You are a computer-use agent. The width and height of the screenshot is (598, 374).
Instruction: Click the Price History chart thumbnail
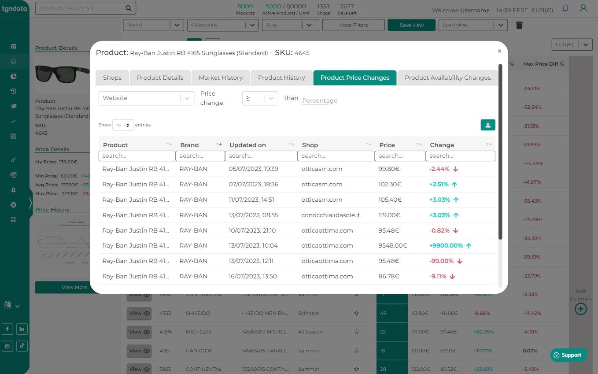(x=63, y=241)
